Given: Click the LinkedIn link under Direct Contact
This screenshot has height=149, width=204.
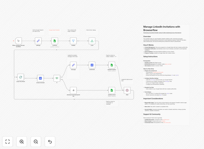Looking at the screenshot, I should 163,121.
